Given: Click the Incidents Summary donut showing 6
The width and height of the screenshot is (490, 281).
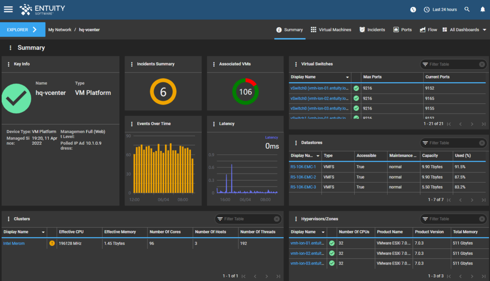Looking at the screenshot, I should tap(163, 92).
